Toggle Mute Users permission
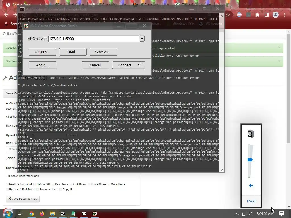The height and width of the screenshot is (218, 291). point(109,184)
